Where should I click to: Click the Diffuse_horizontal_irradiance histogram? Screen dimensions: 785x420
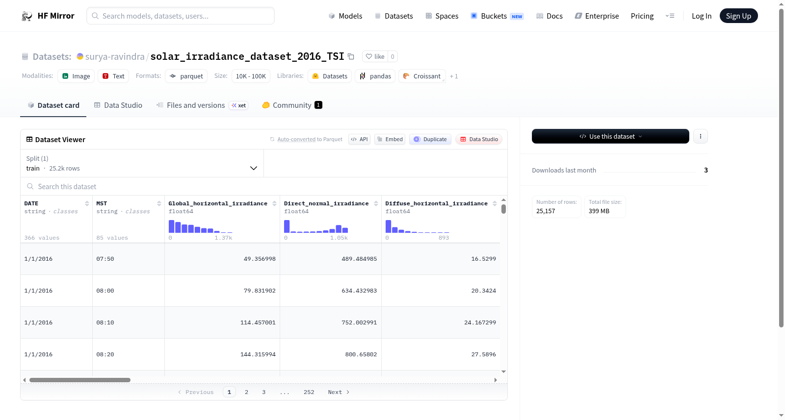click(418, 226)
